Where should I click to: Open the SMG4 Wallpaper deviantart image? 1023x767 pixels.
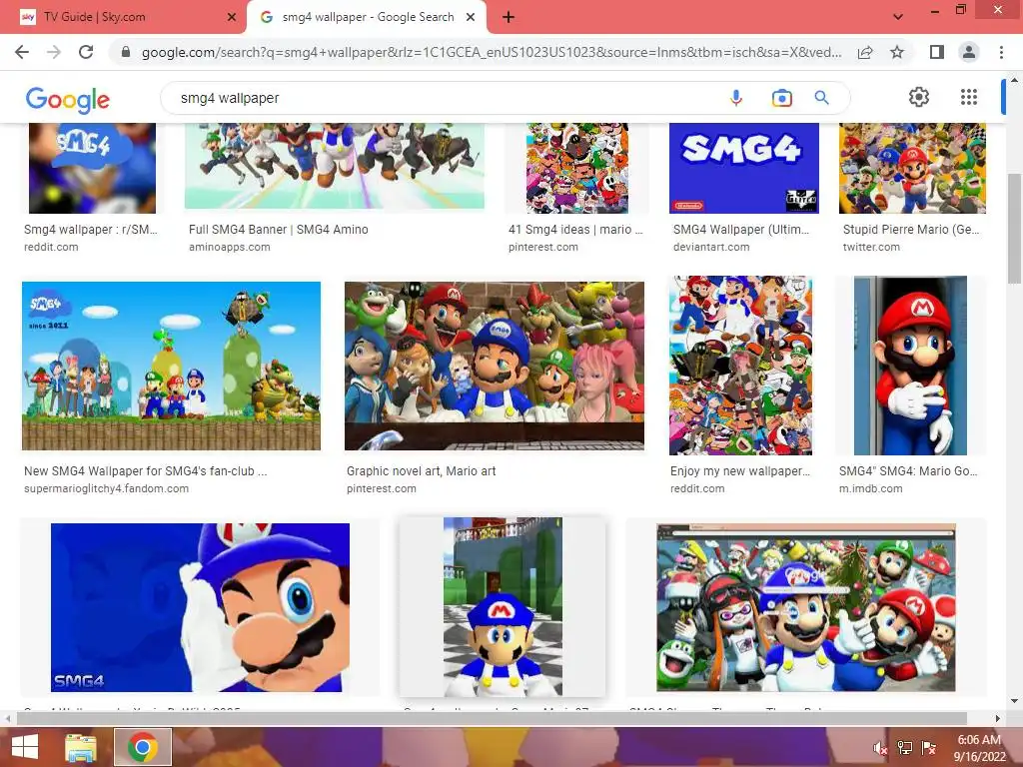tap(743, 168)
